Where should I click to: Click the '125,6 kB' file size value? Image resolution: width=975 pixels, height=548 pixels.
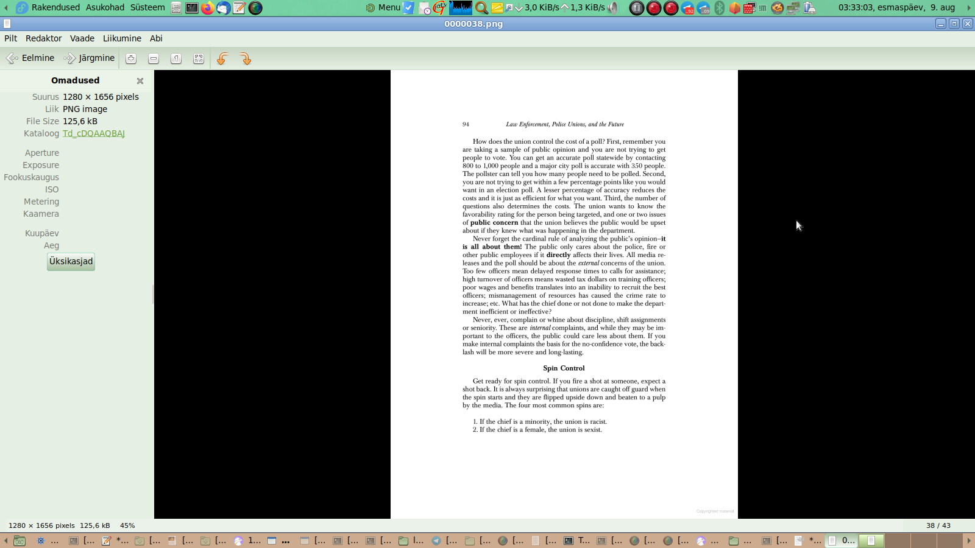80,121
